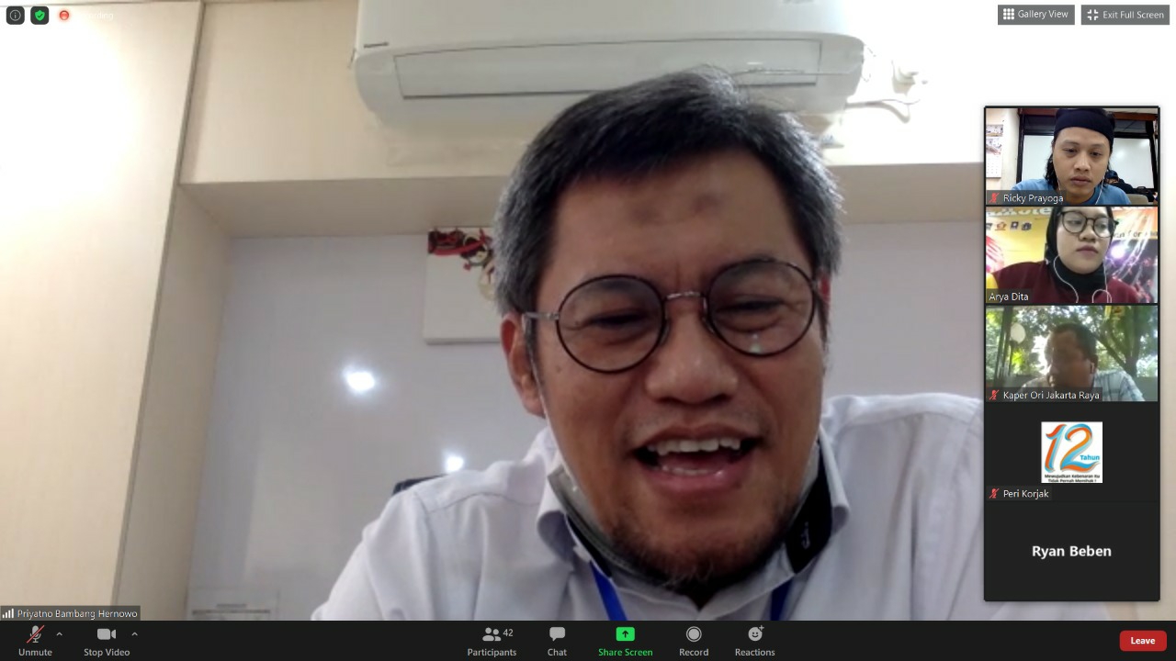Unmute the microphone
This screenshot has width=1176, height=661.
click(x=35, y=641)
